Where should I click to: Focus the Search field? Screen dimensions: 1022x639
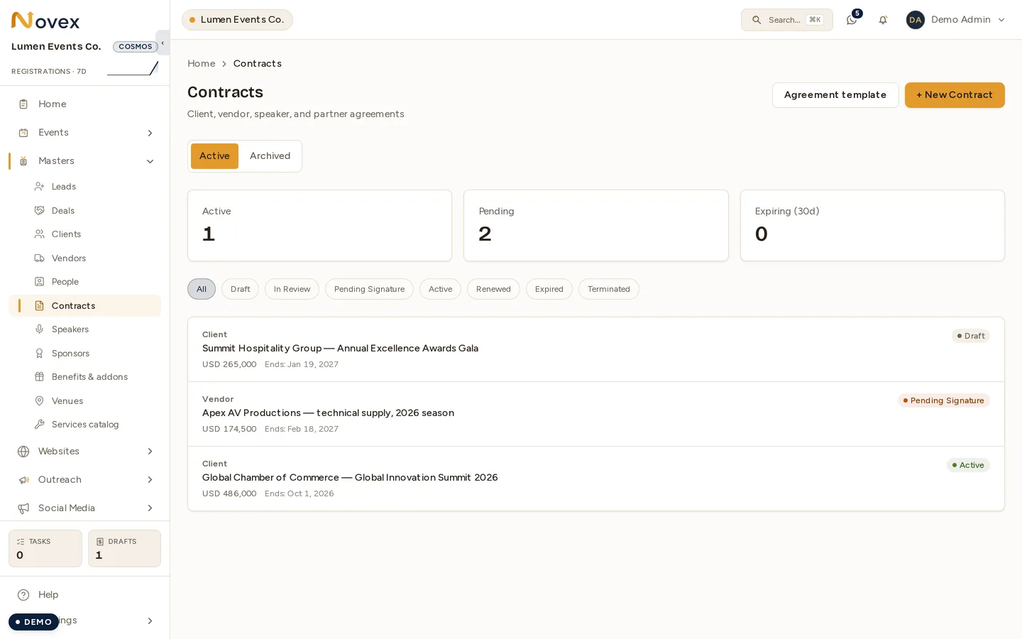(x=786, y=20)
